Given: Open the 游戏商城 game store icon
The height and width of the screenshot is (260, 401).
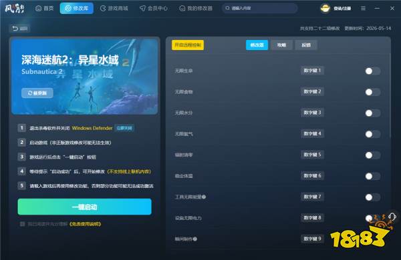Looking at the screenshot, I should pos(103,9).
